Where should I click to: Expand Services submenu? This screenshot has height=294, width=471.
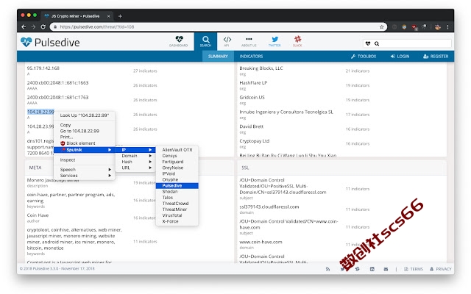tap(85, 176)
